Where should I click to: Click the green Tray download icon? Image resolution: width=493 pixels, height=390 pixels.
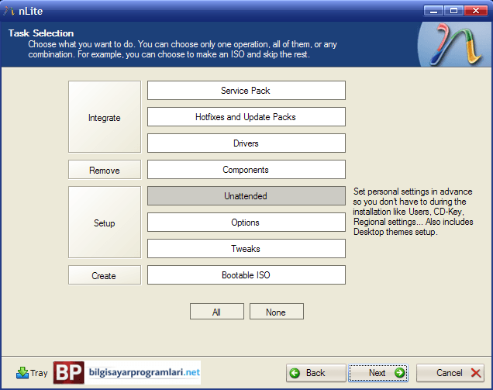click(x=22, y=373)
